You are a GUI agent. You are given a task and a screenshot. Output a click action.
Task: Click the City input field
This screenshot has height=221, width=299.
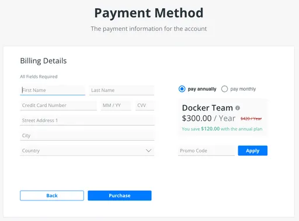pyautogui.click(x=87, y=136)
